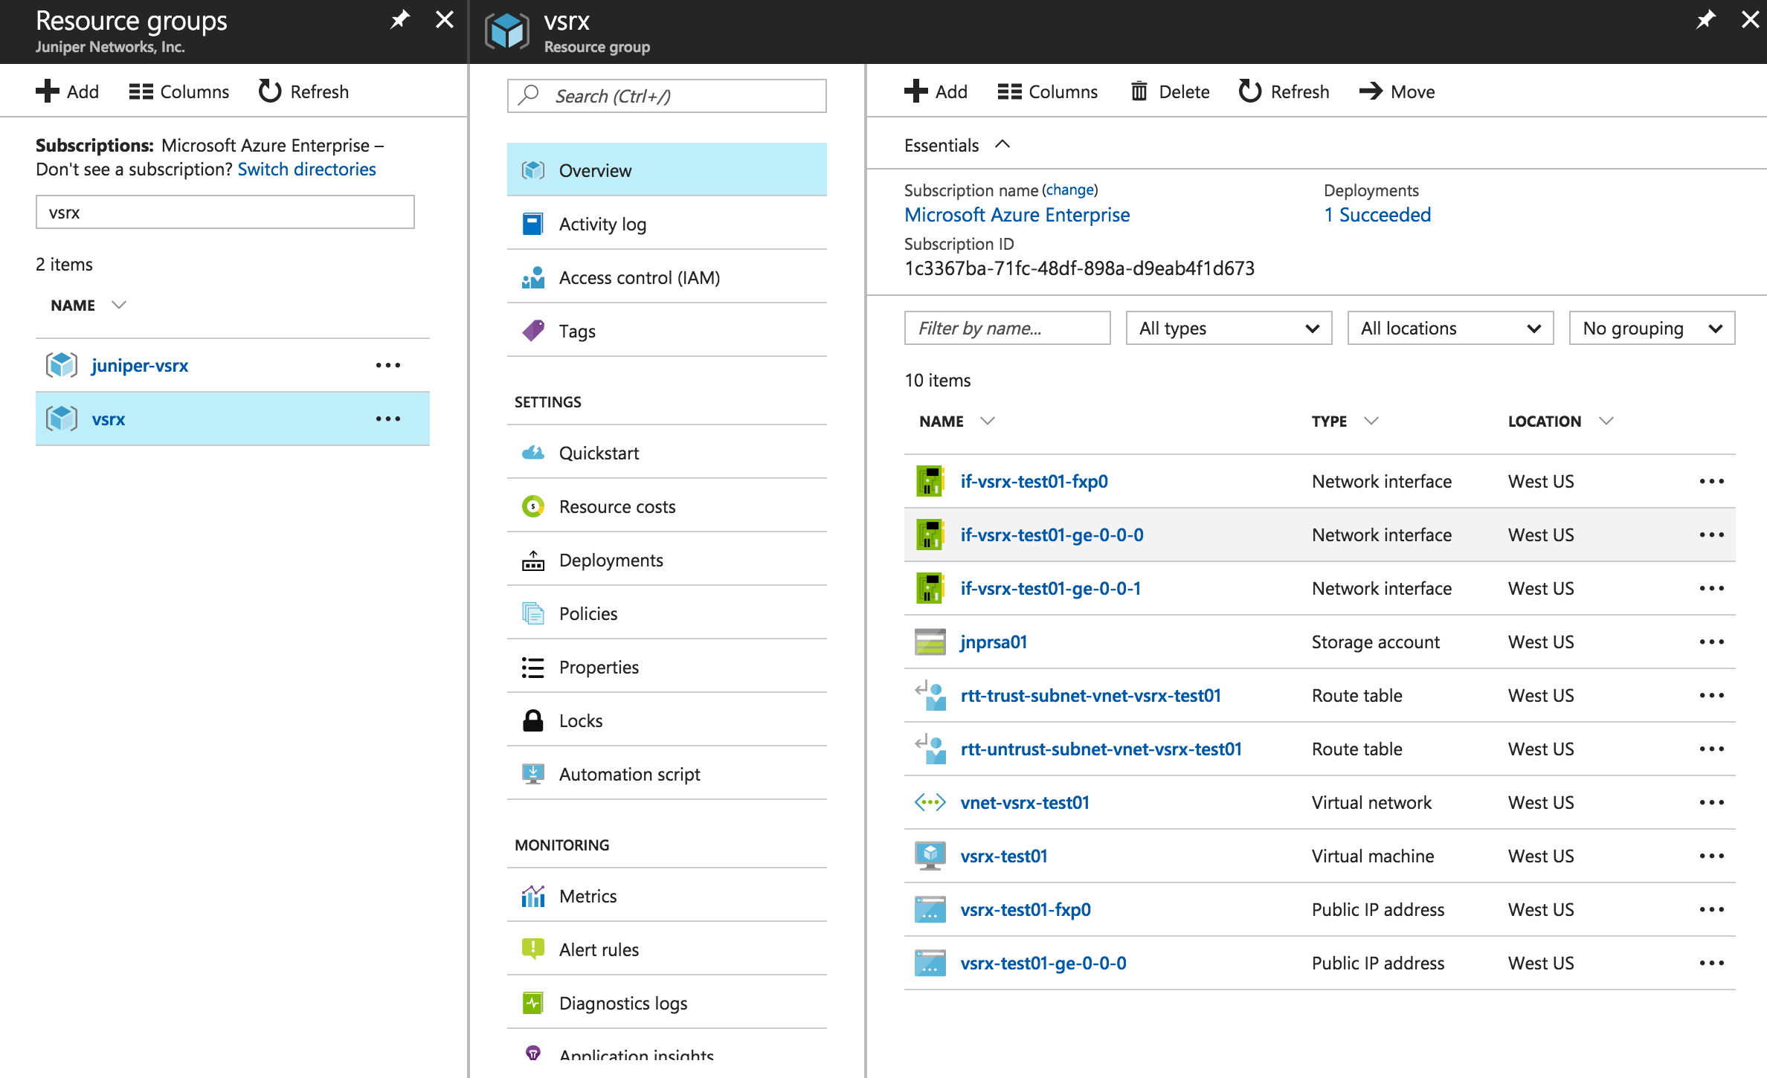Pin the vsrx resource group blade

pos(1705,20)
